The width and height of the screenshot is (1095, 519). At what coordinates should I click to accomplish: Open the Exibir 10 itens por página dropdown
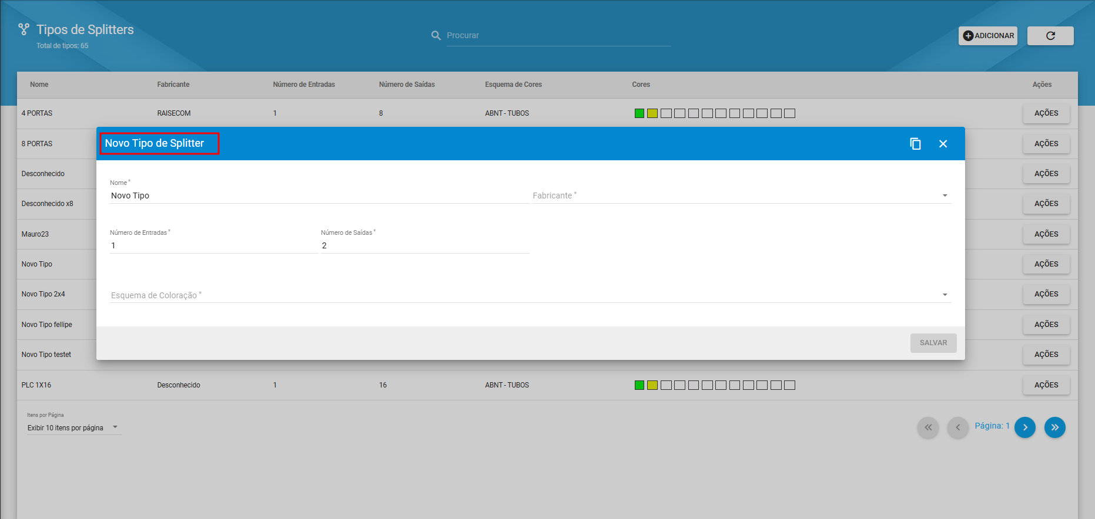pyautogui.click(x=73, y=427)
